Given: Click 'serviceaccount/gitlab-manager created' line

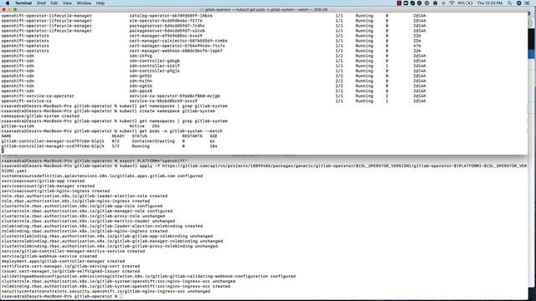Looking at the screenshot, I should (x=48, y=186).
